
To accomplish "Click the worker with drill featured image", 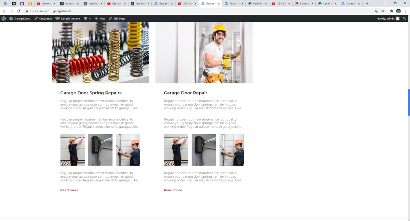I will click(x=204, y=53).
